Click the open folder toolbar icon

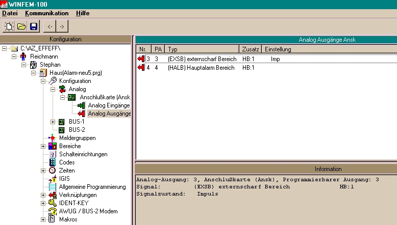point(21,26)
